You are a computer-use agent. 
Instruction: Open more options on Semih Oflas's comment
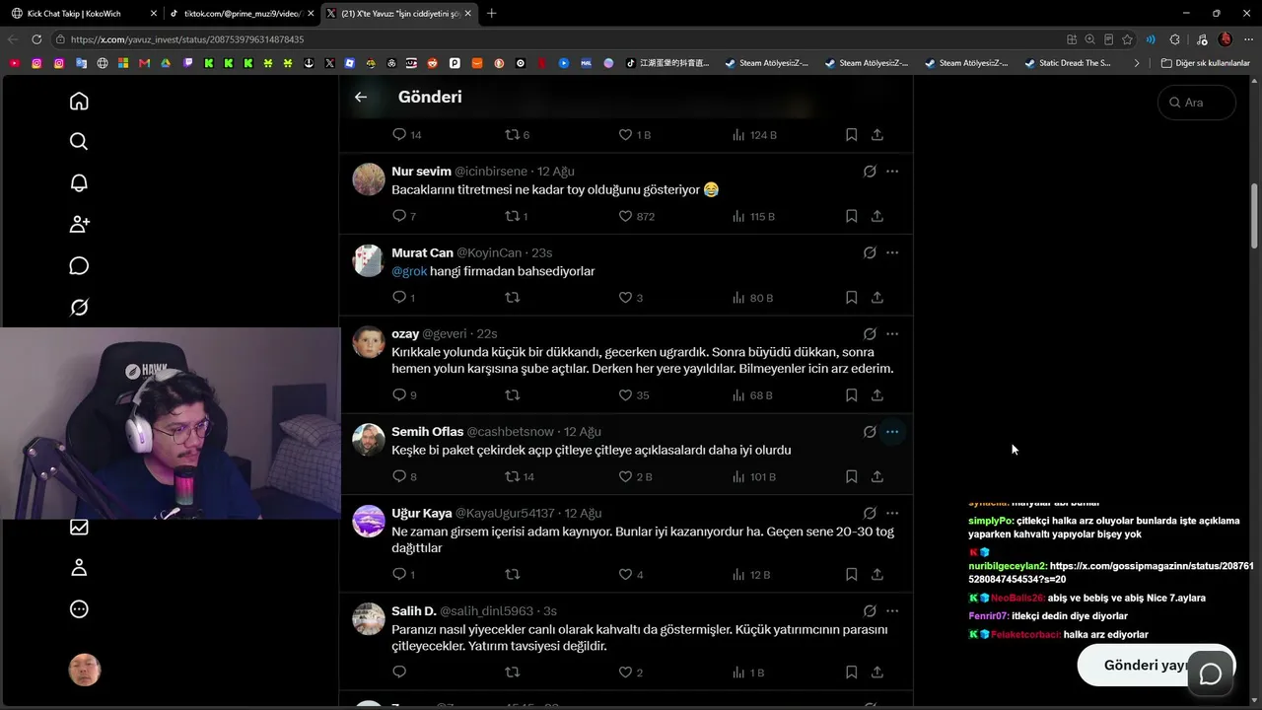coord(892,432)
